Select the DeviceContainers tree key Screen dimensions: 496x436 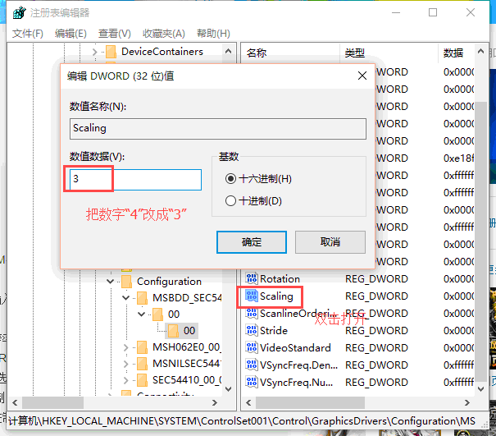click(x=162, y=52)
